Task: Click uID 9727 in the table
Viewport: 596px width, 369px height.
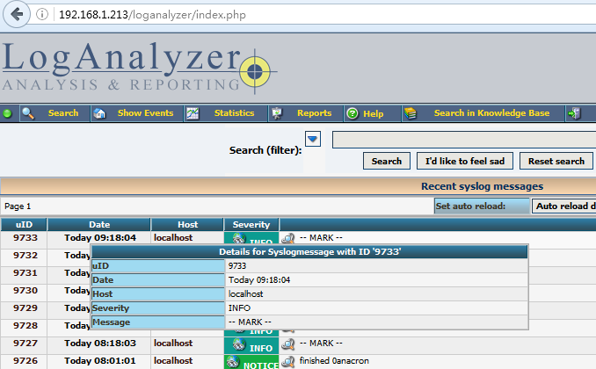Action: (25, 344)
